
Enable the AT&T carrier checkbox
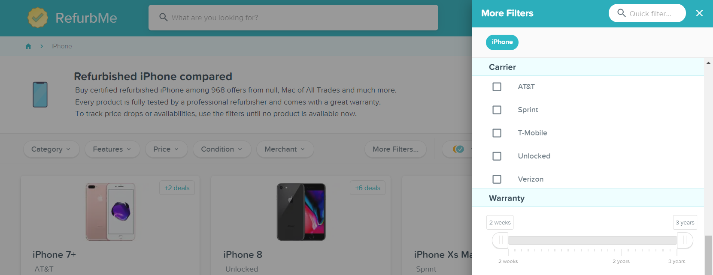[x=497, y=87]
